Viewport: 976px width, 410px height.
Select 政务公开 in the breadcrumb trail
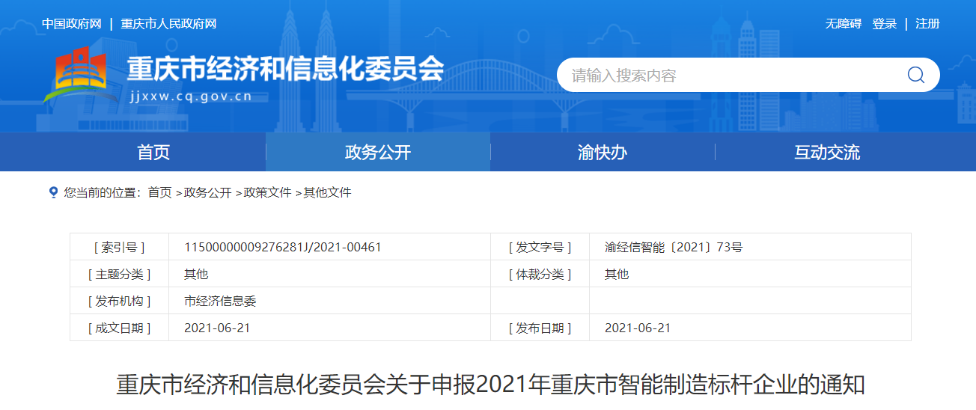click(207, 192)
